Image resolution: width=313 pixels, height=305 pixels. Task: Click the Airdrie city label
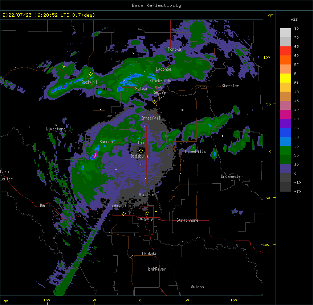(x=147, y=195)
